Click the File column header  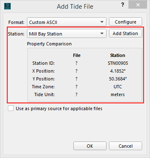click(77, 55)
